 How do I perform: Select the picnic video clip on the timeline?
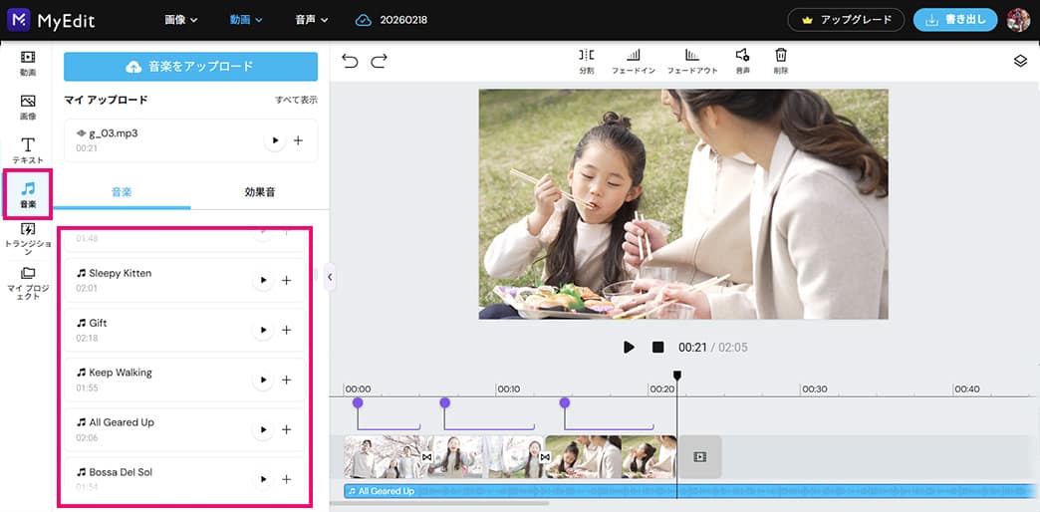[x=611, y=457]
